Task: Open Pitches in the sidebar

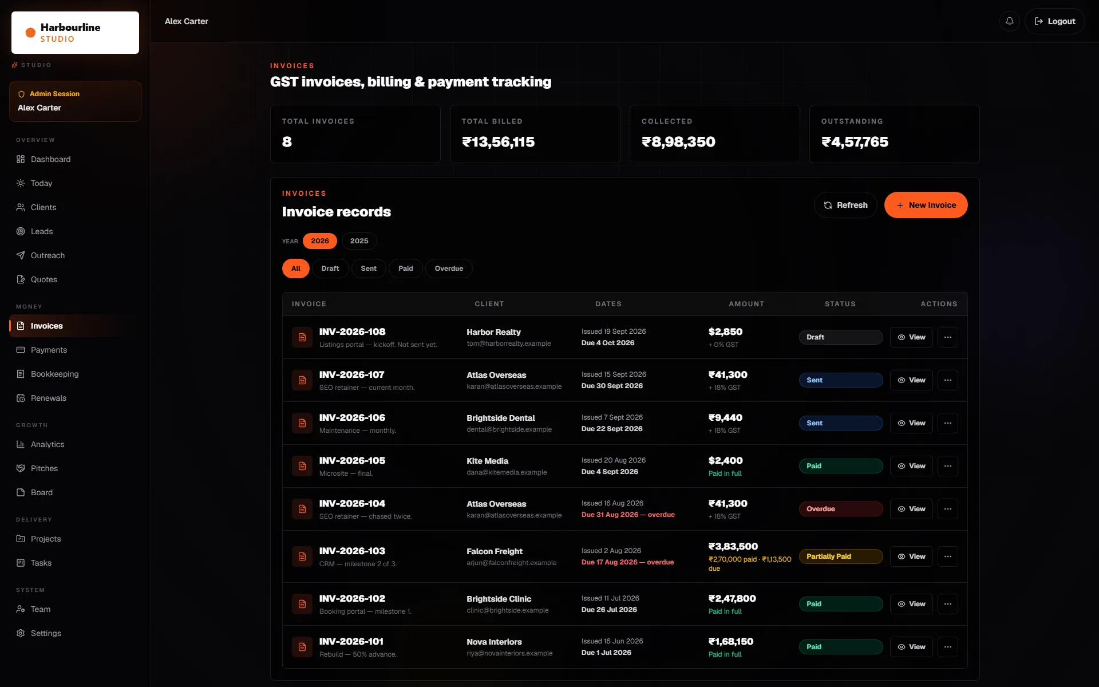Action: coord(75,468)
